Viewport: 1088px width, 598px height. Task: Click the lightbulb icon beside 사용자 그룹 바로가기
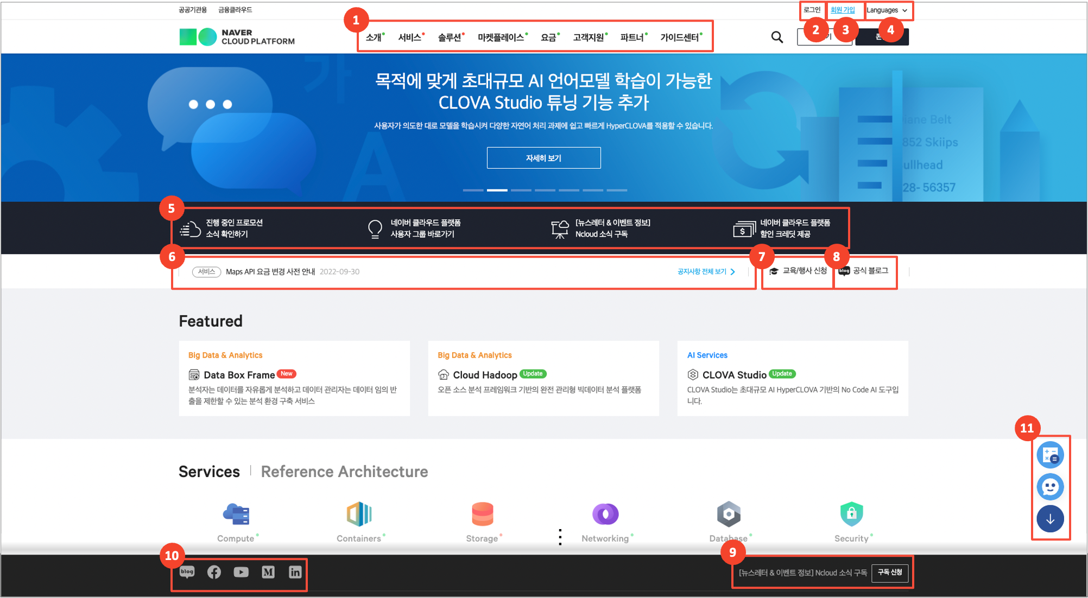(375, 228)
